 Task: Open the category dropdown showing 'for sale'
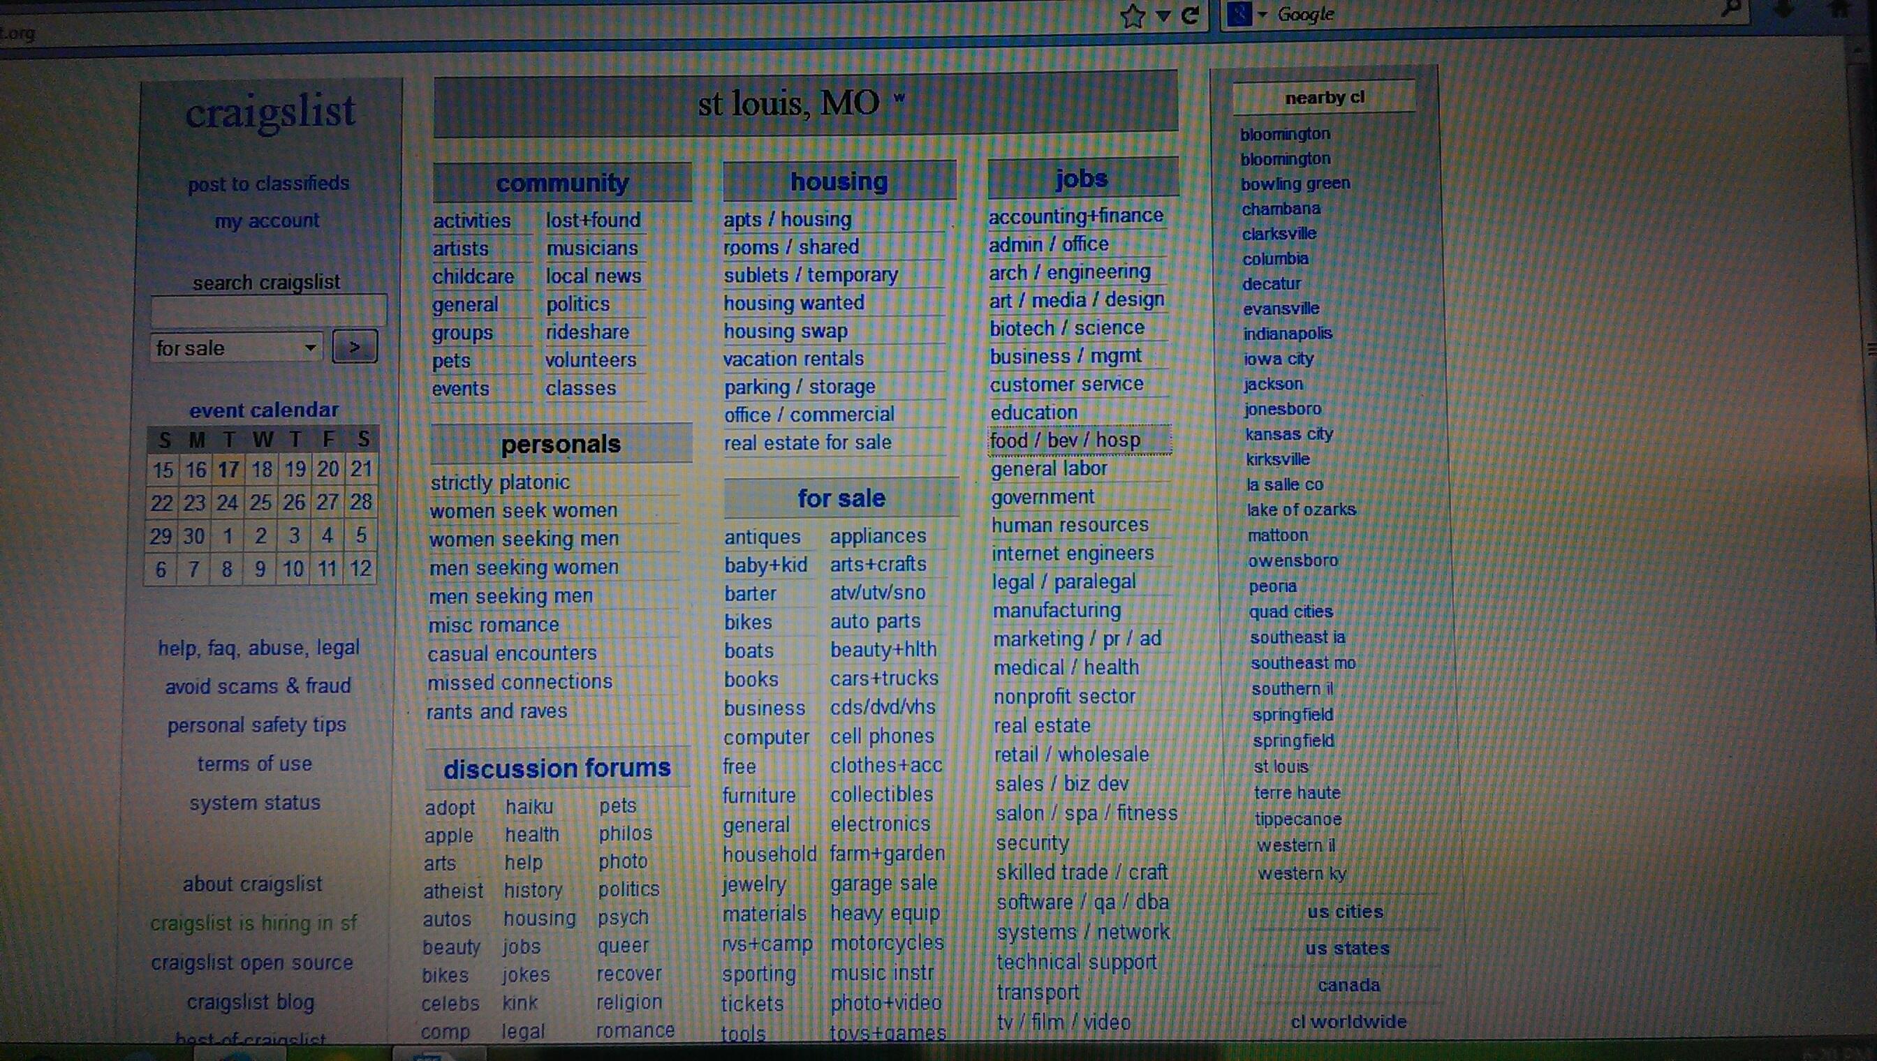(x=236, y=348)
